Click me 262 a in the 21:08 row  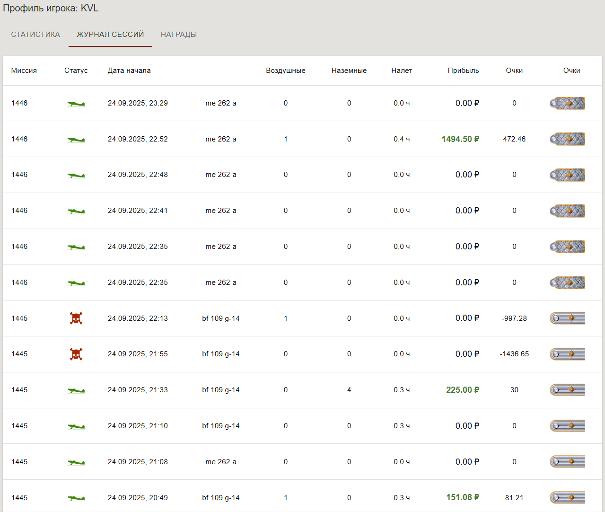pos(221,462)
